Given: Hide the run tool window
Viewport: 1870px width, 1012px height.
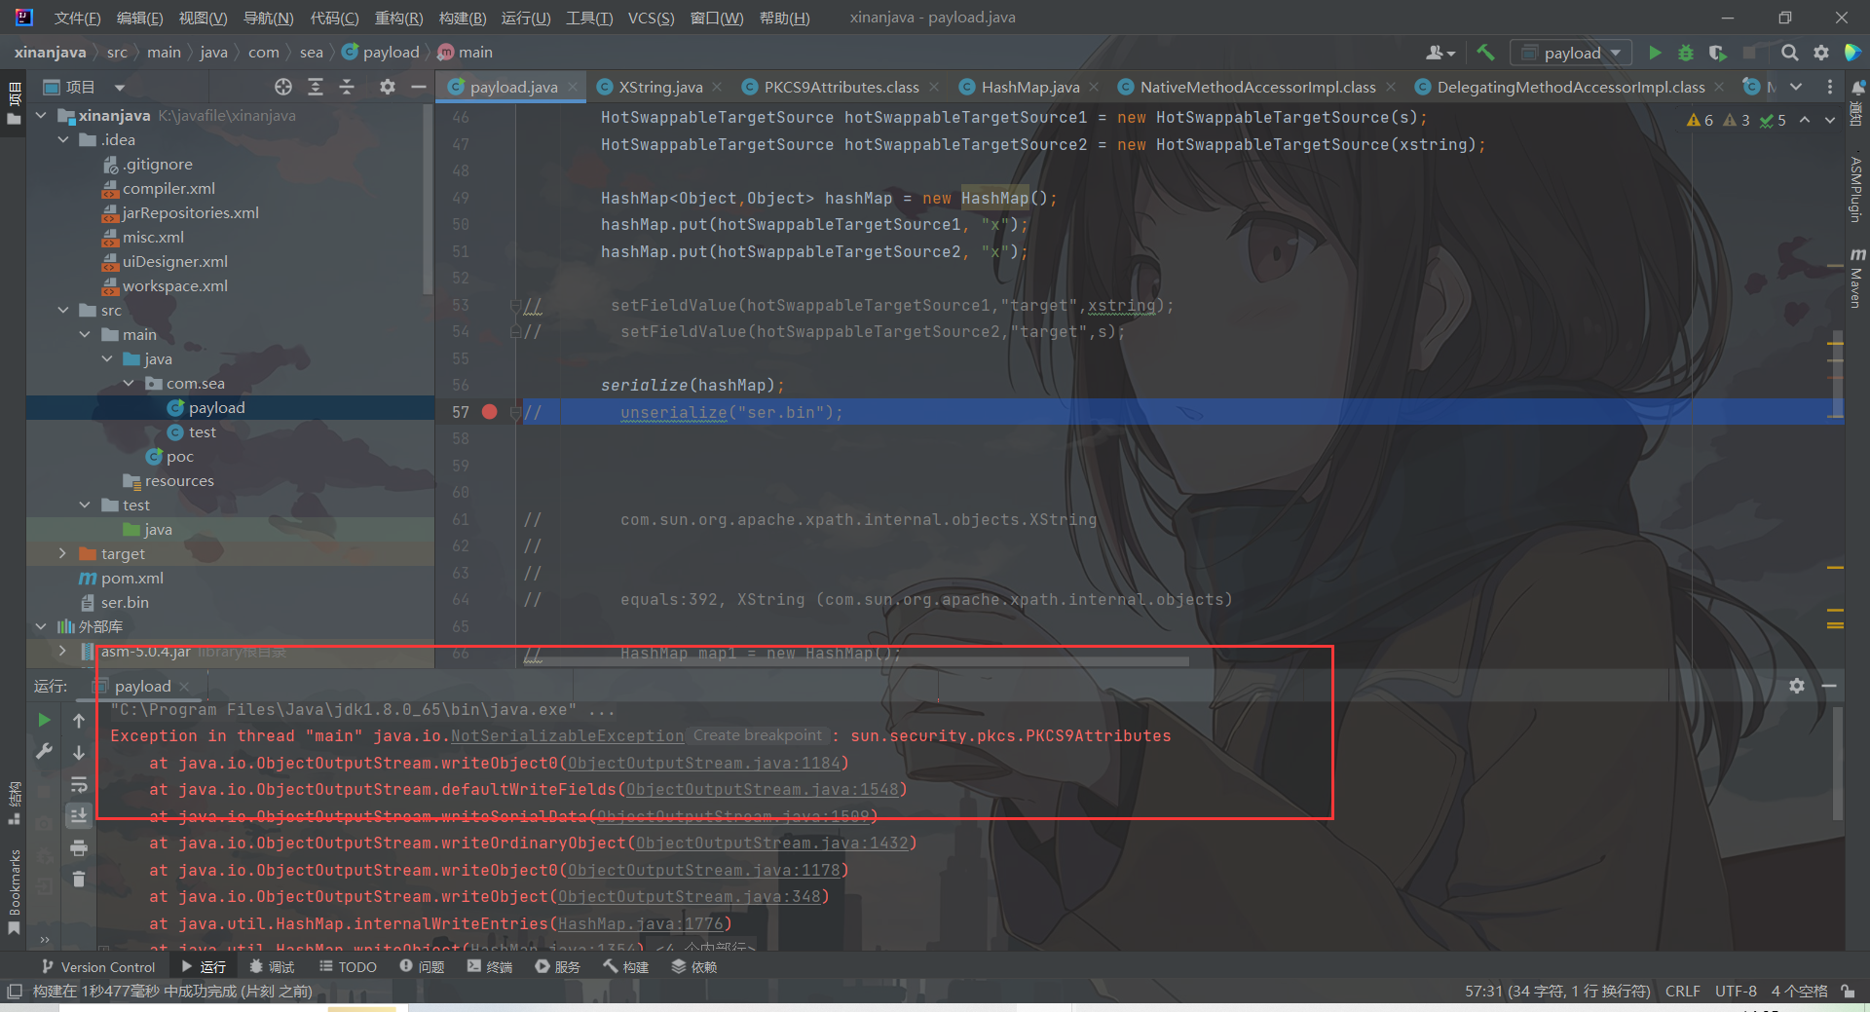Looking at the screenshot, I should tap(1829, 686).
